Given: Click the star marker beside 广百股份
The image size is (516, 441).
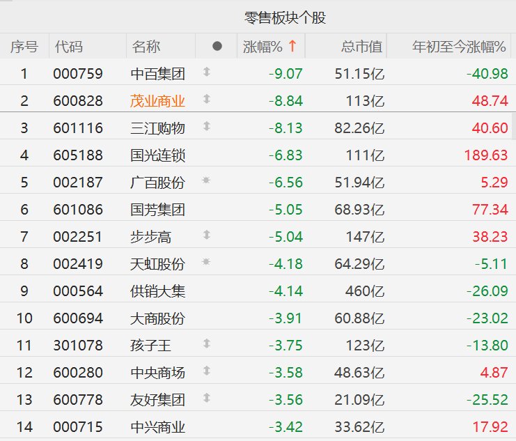Looking at the screenshot, I should pos(206,180).
